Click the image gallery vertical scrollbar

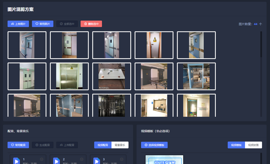click(261, 44)
